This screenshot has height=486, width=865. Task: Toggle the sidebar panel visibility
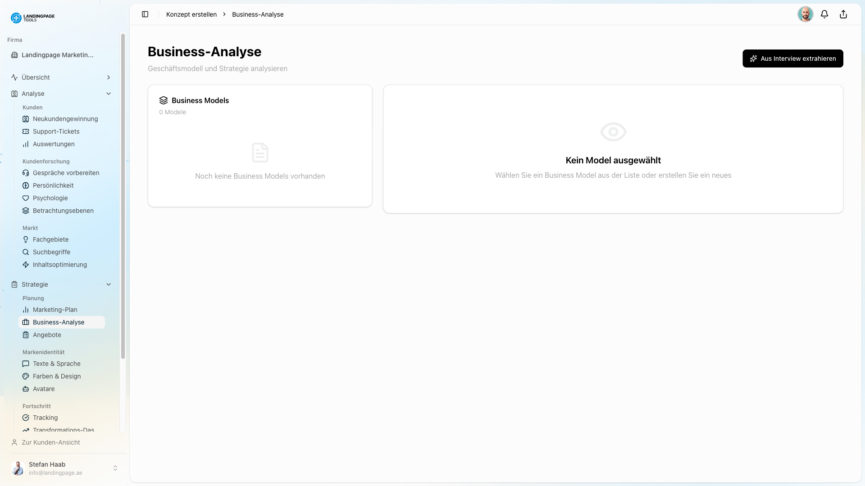click(x=145, y=14)
